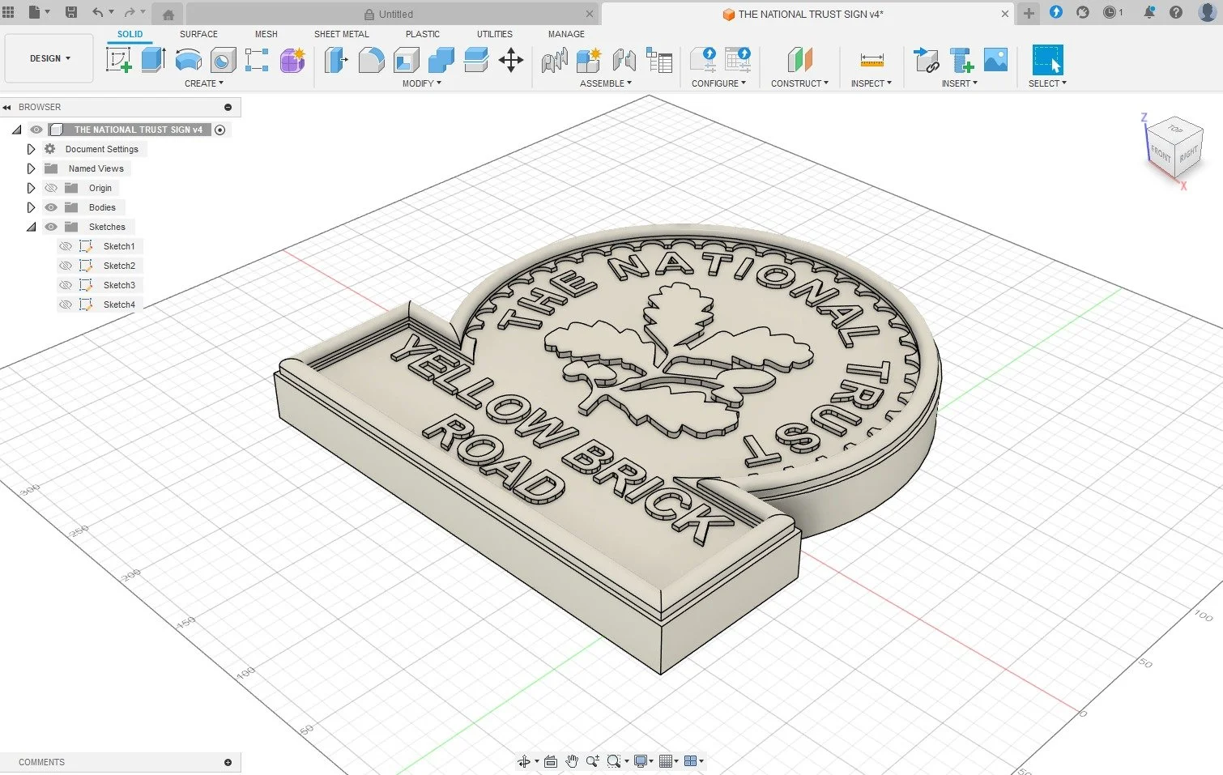Select the Measure tool
1223x775 pixels.
[x=871, y=60]
